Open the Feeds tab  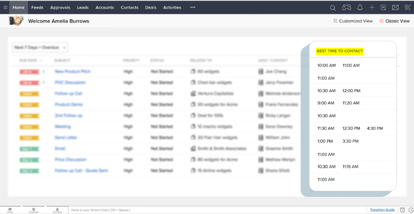tap(37, 7)
